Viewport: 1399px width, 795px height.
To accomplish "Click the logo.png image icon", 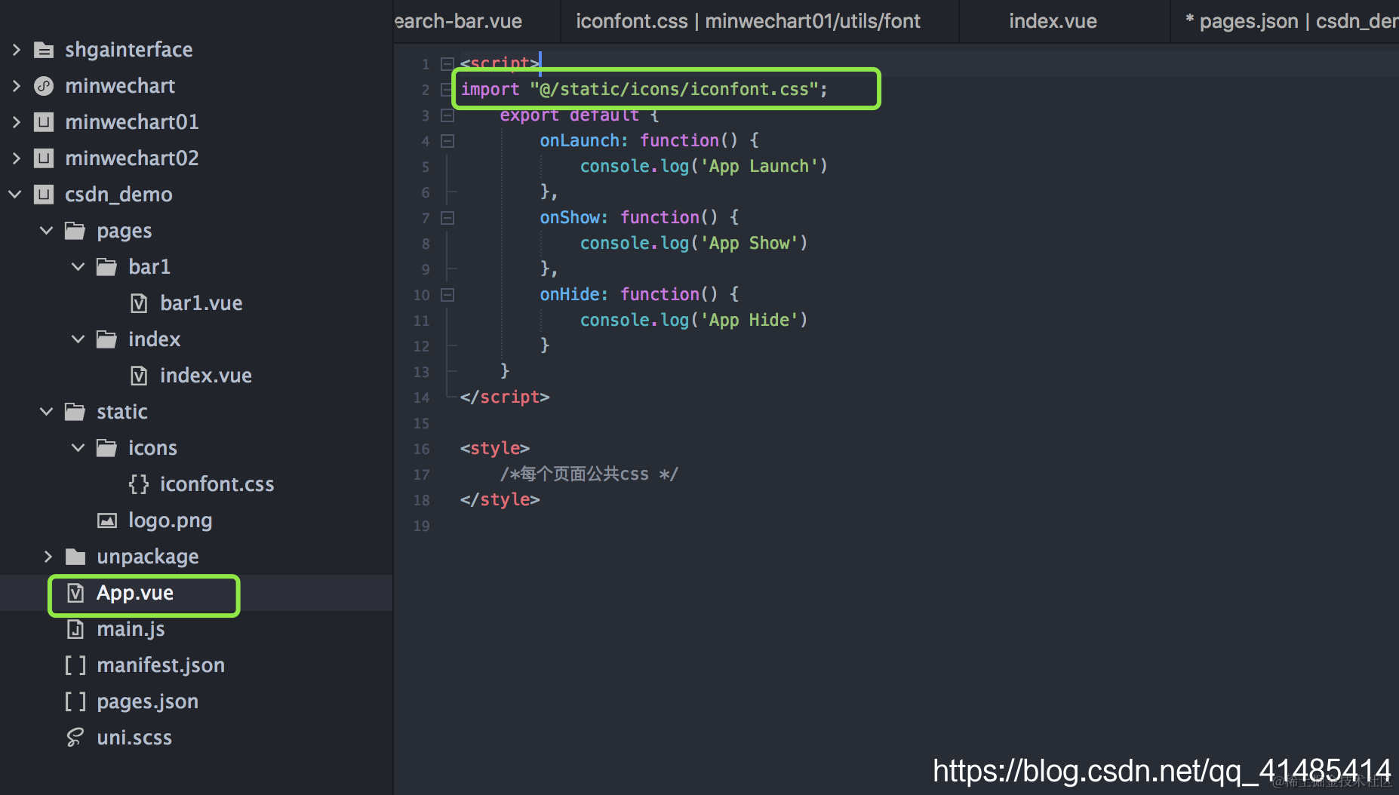I will coord(107,520).
